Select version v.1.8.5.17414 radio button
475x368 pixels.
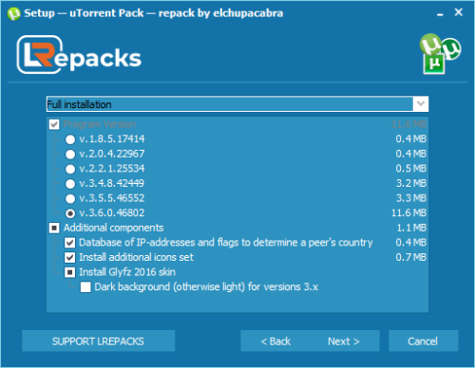pyautogui.click(x=70, y=139)
